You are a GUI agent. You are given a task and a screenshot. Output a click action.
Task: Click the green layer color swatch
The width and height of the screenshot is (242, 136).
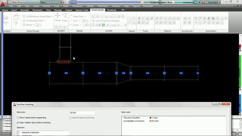coord(103,25)
